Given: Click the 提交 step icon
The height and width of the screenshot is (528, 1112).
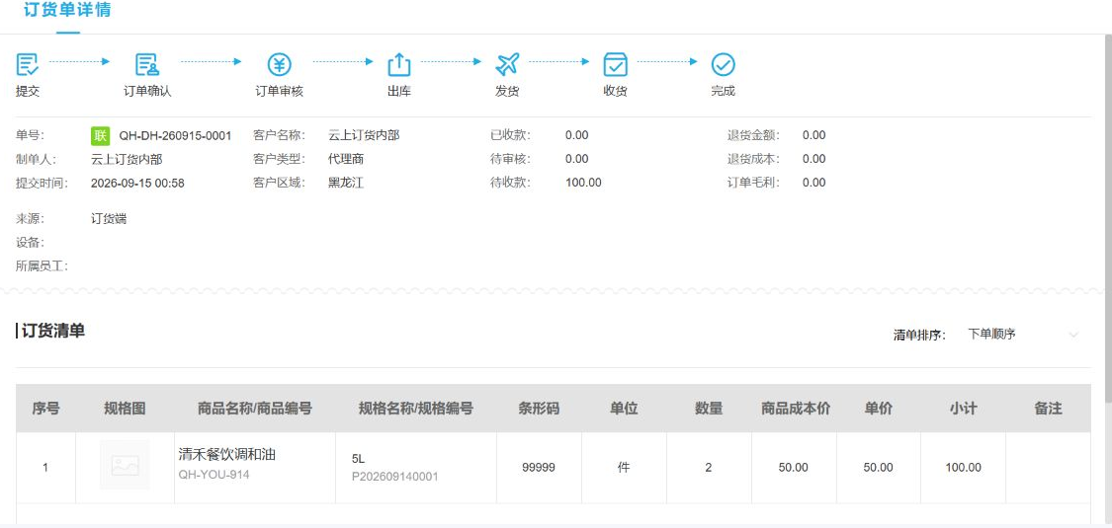Looking at the screenshot, I should pos(28,64).
